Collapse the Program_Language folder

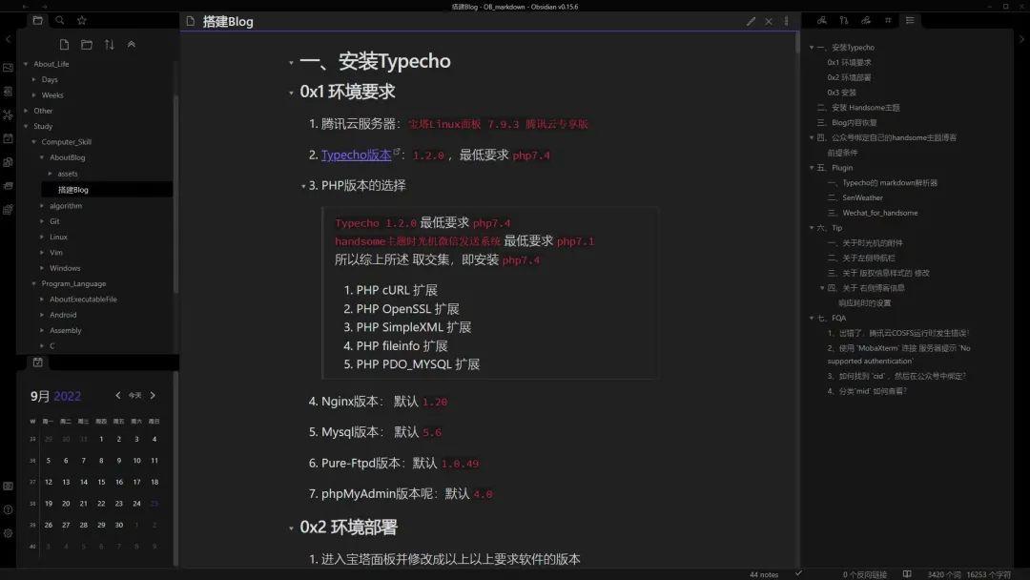pyautogui.click(x=33, y=283)
